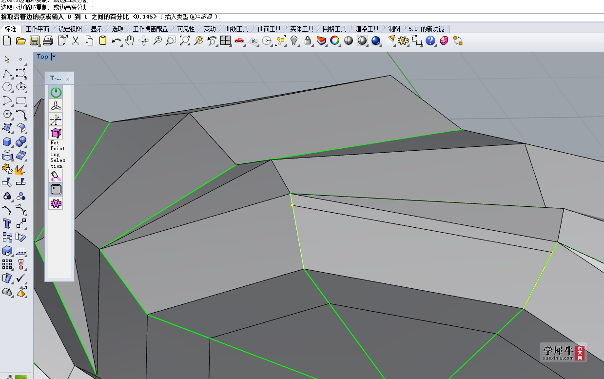The height and width of the screenshot is (379, 604).
Task: Toggle the T-Splines symmetry propeller icon
Action: point(56,106)
